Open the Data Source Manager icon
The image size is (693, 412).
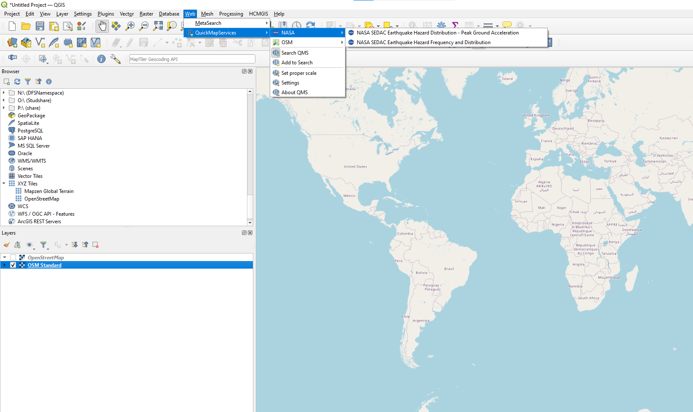pos(12,42)
